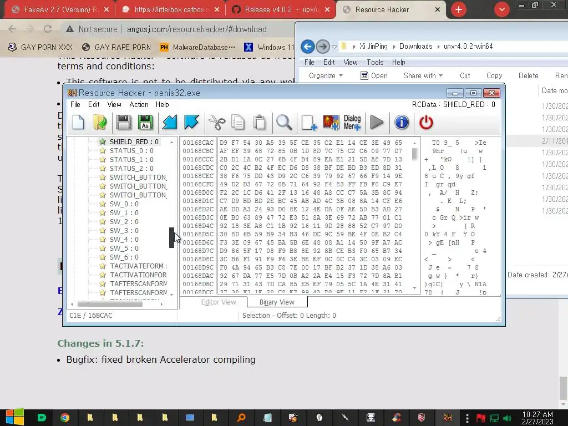Click Downloads in Explorer breadcrumb path

415,47
